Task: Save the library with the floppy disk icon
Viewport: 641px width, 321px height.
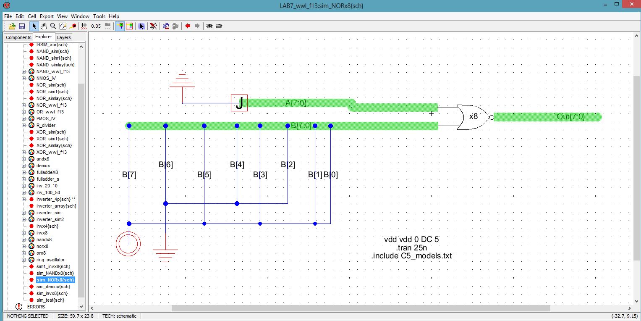Action: click(22, 26)
